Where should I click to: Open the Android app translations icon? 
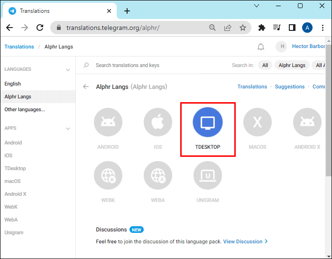coord(108,122)
